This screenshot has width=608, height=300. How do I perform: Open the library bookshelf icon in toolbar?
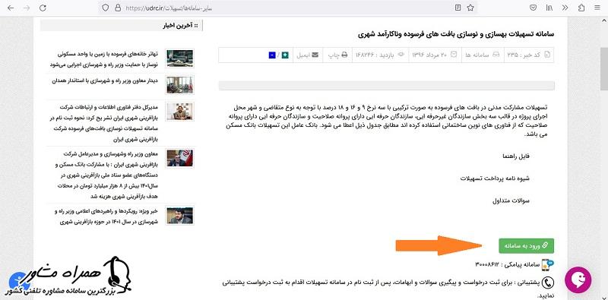click(549, 8)
